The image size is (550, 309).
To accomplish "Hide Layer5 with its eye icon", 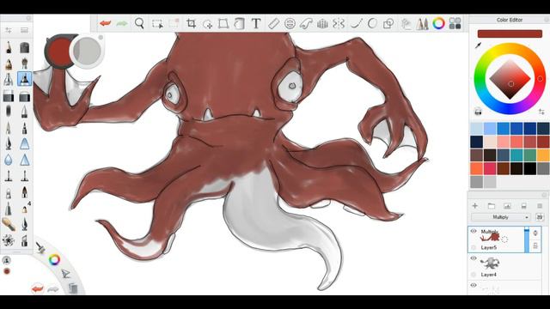I will 474,231.
